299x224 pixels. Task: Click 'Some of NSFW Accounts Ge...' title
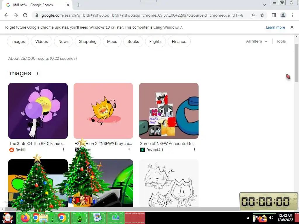click(168, 143)
